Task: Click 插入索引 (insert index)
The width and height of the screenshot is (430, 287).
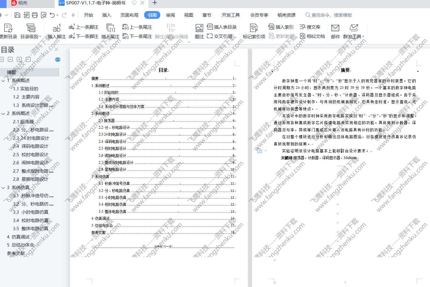Action: coord(281,27)
